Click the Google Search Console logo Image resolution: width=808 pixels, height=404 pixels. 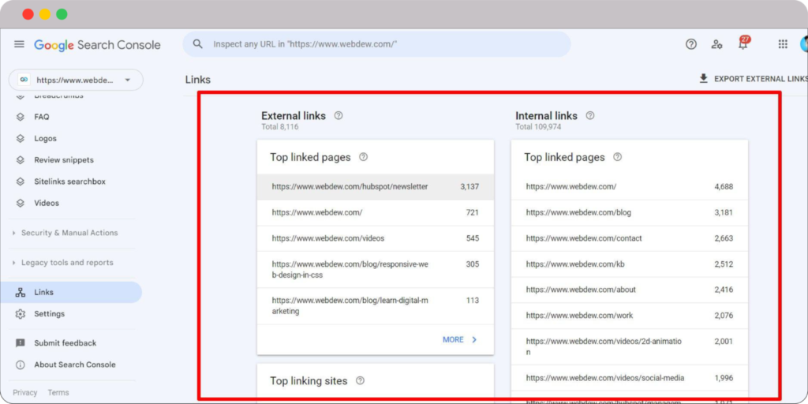point(97,45)
